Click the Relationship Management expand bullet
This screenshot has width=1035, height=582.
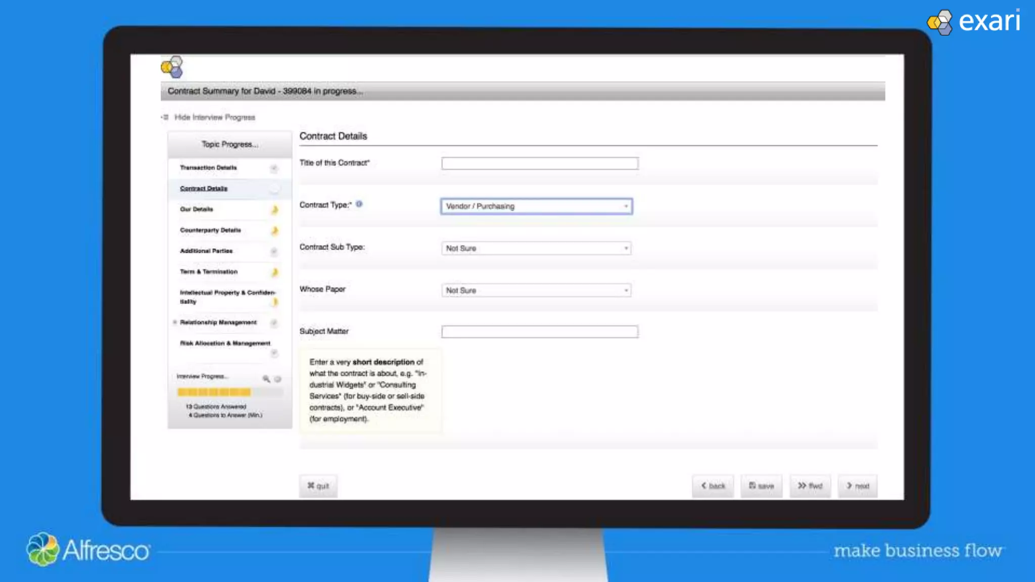[175, 322]
